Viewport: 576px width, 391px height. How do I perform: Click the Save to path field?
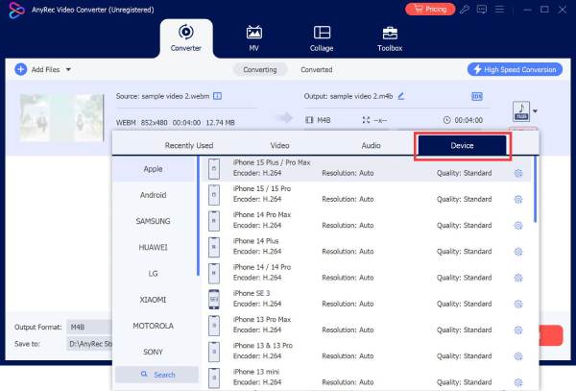(90, 344)
